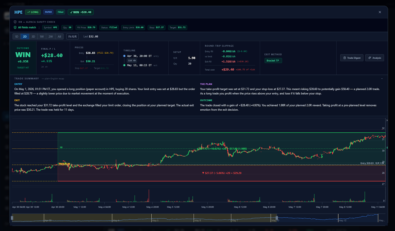Click the R/R 1.98 setup value

tap(192, 58)
